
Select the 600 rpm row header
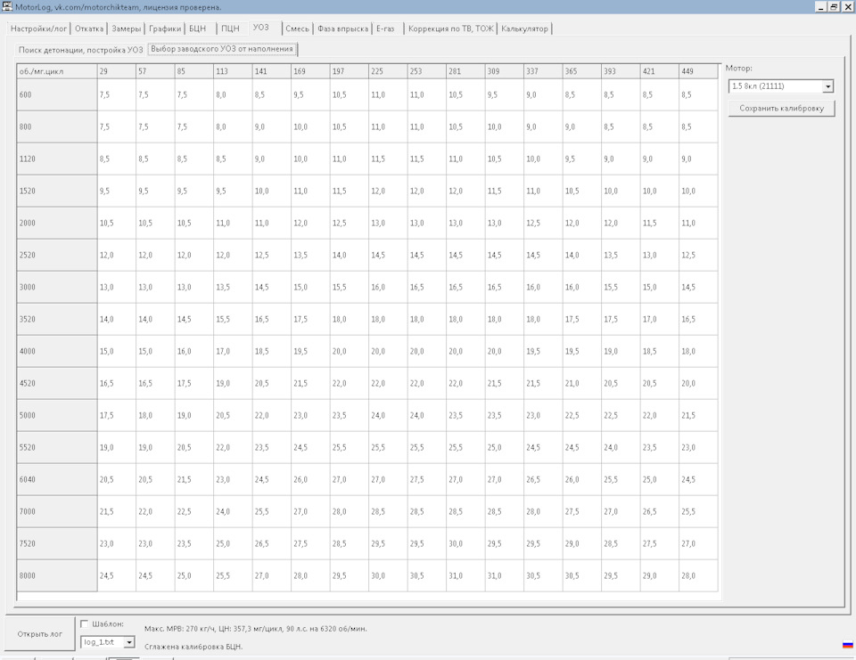(57, 95)
